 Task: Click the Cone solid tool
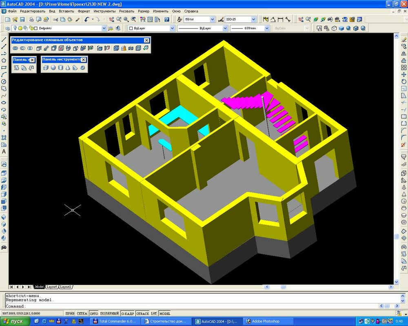(68, 68)
